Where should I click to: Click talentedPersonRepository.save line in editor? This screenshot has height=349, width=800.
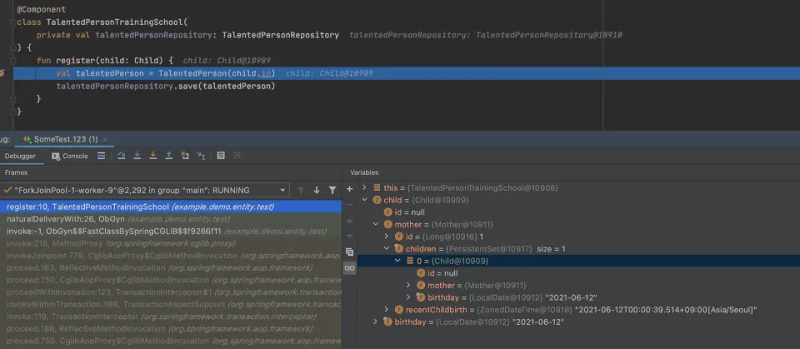166,87
